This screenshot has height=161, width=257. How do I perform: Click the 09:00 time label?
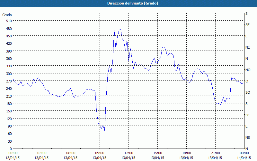(x=100, y=153)
